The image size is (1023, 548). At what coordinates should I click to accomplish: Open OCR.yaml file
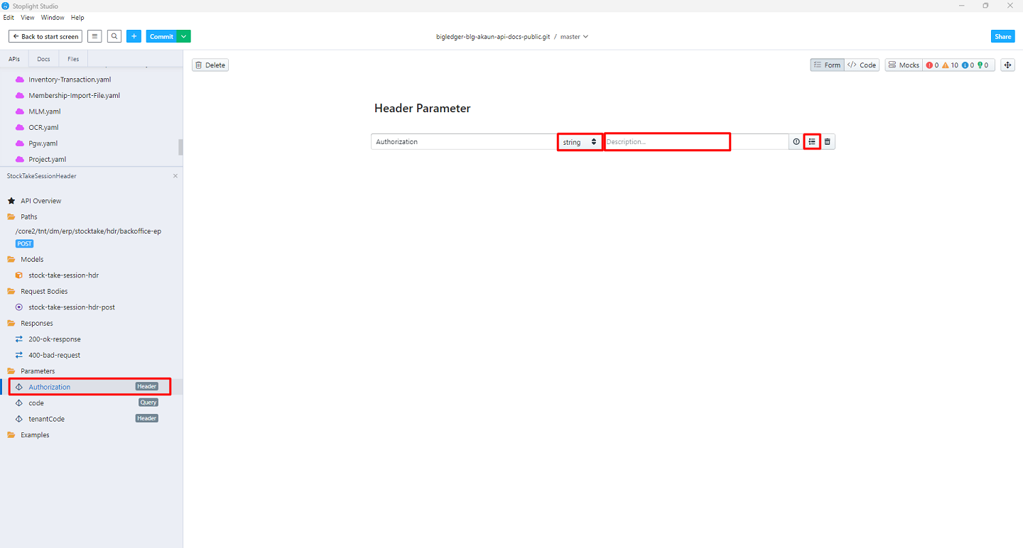tap(43, 128)
